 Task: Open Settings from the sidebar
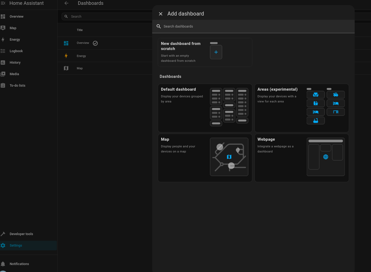click(28, 246)
